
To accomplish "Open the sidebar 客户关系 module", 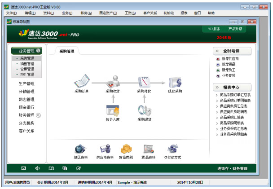I will coord(26,131).
